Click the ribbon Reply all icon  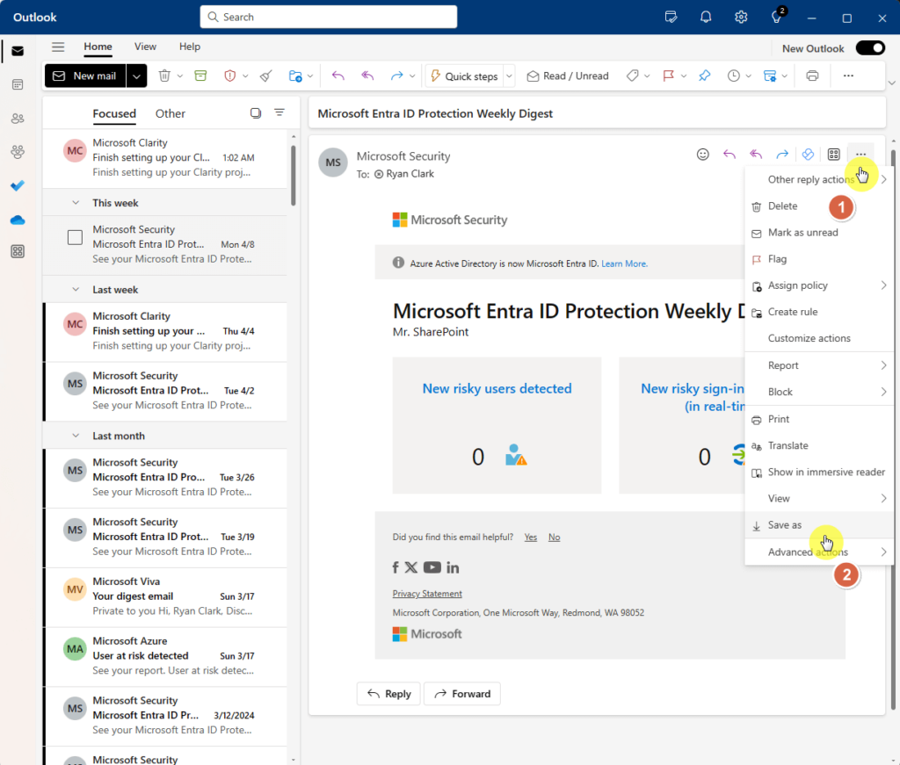367,76
